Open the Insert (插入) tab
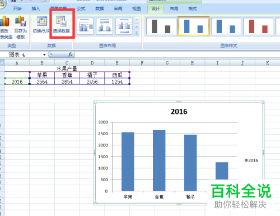280x216 pixels. (x=36, y=8)
